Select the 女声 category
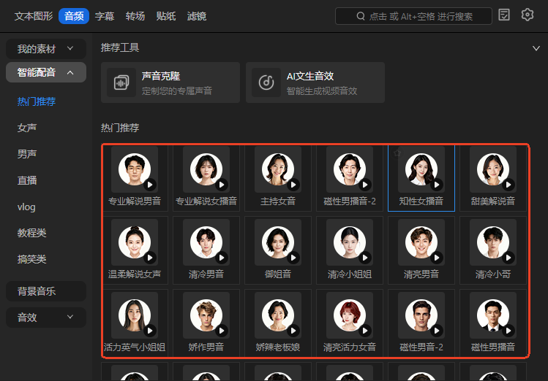 [27, 128]
